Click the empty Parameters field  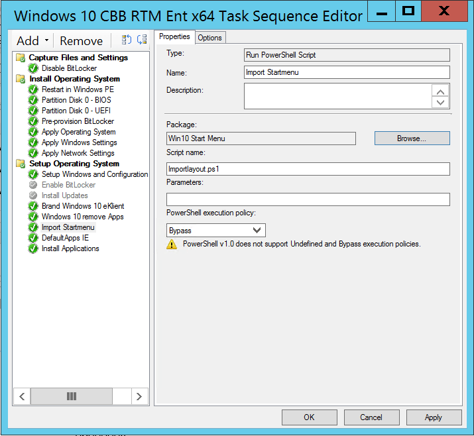308,199
